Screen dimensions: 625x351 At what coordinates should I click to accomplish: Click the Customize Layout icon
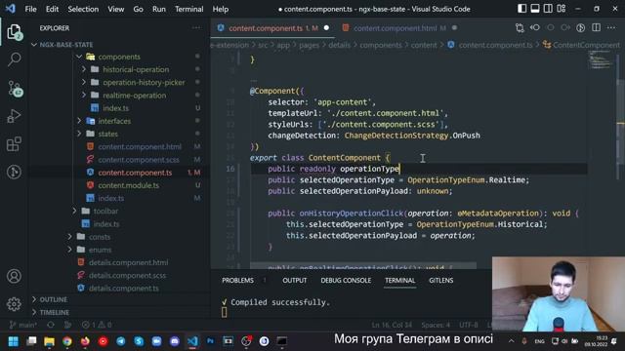[x=562, y=9]
